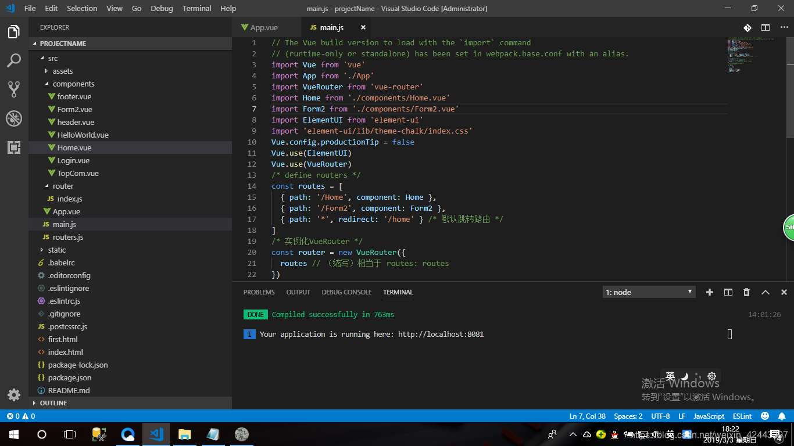Open the Extensions view
The image size is (794, 446).
tap(14, 147)
